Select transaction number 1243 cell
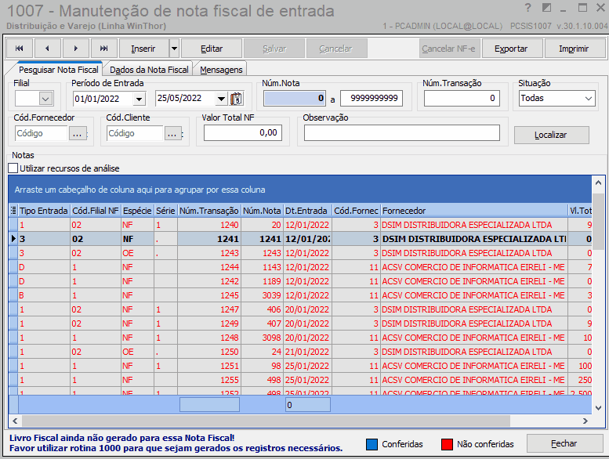The image size is (609, 459). pos(209,253)
